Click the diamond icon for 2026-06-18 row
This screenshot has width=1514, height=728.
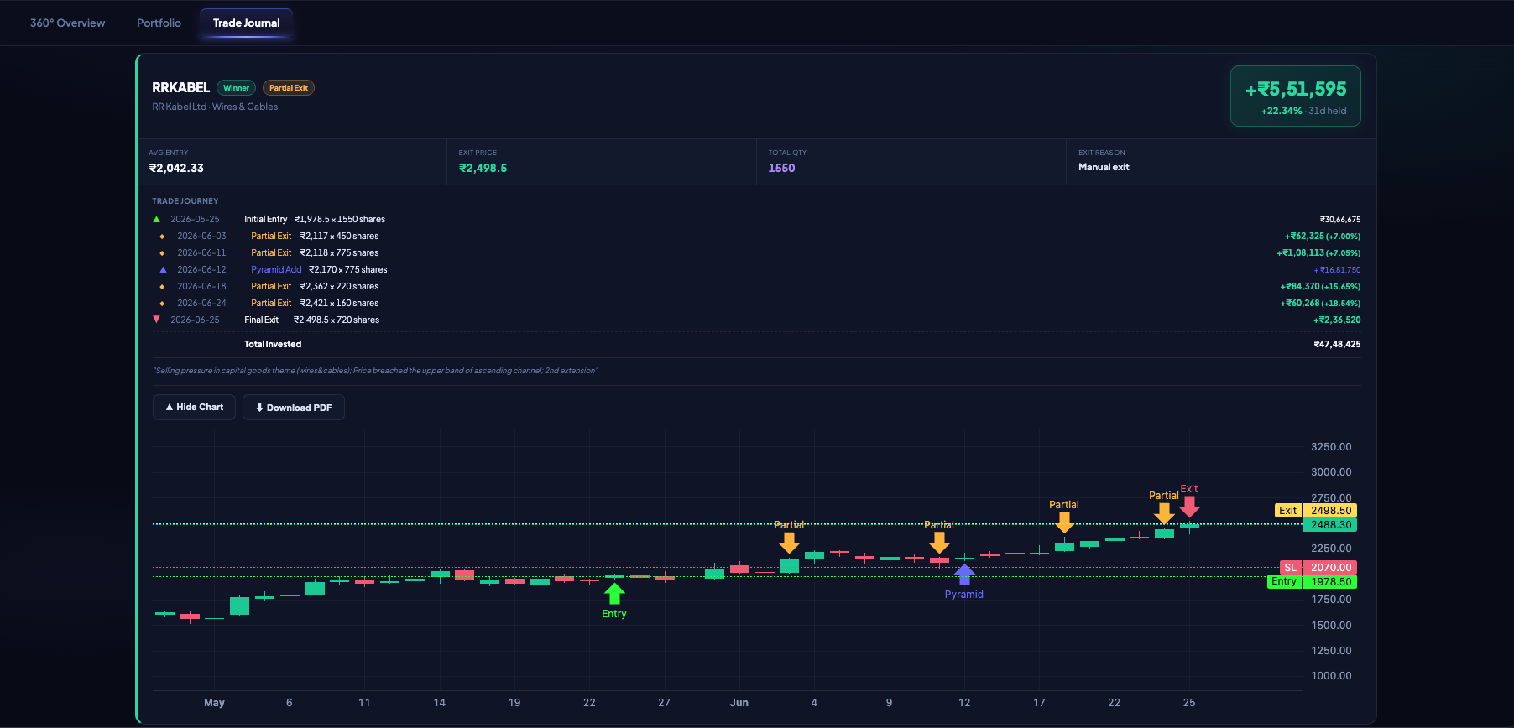click(162, 287)
